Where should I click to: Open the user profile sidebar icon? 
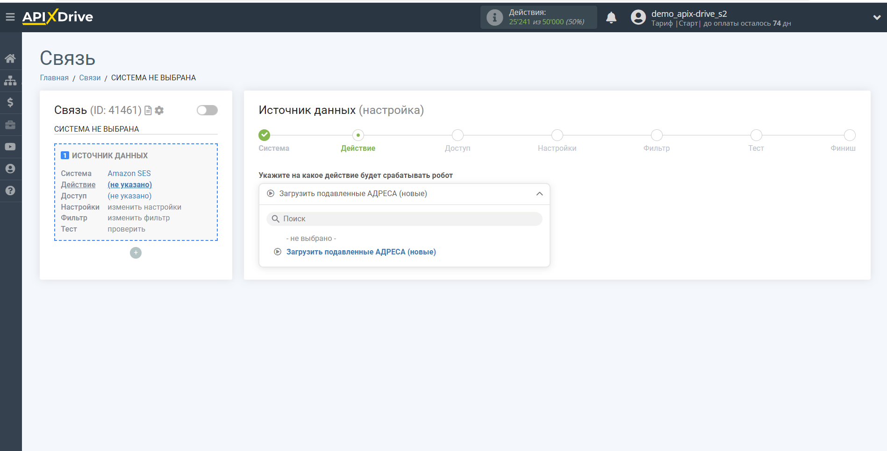tap(10, 169)
